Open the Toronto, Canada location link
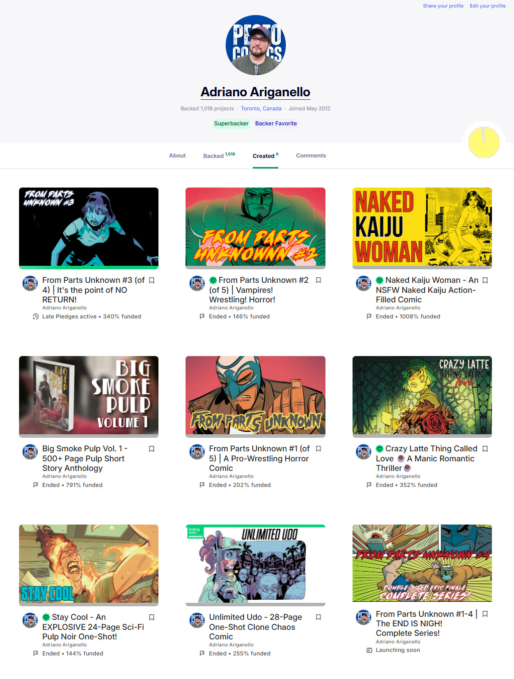Viewport: 514px width, 679px height. (261, 108)
